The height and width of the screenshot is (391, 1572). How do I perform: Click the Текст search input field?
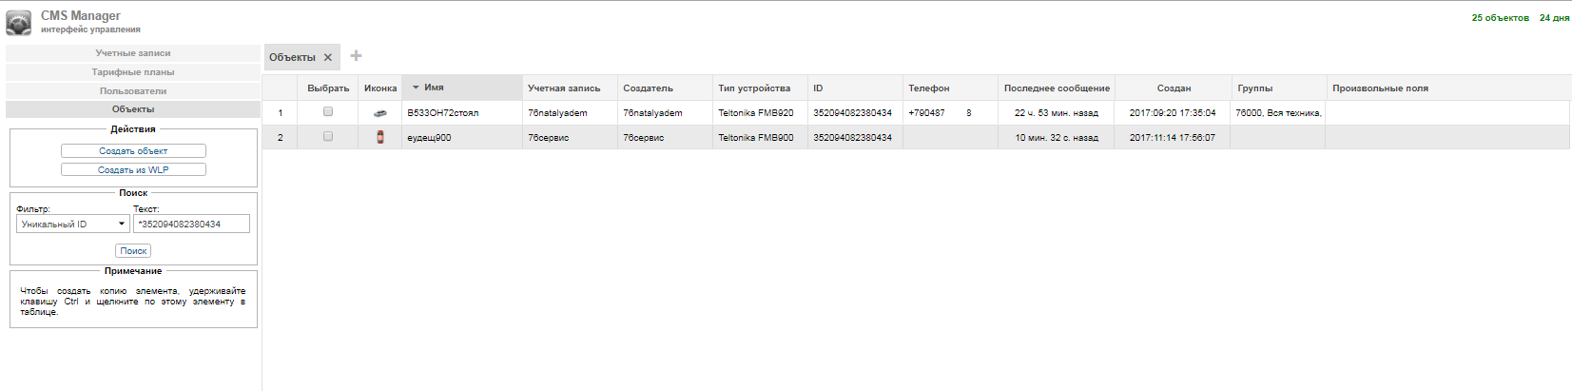click(191, 225)
